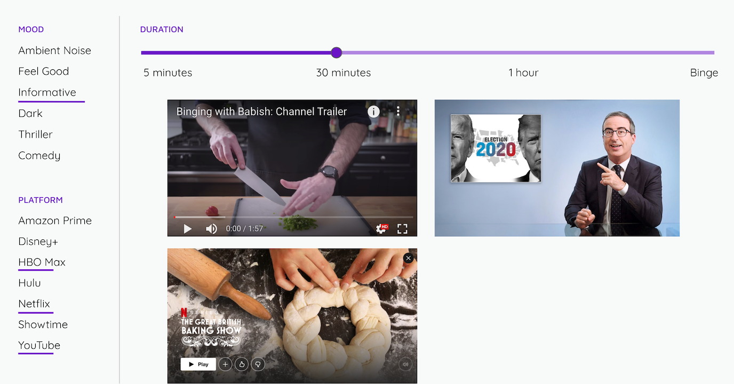Seek on the Babish video progress bar
Image resolution: width=734 pixels, height=384 pixels.
coord(293,217)
